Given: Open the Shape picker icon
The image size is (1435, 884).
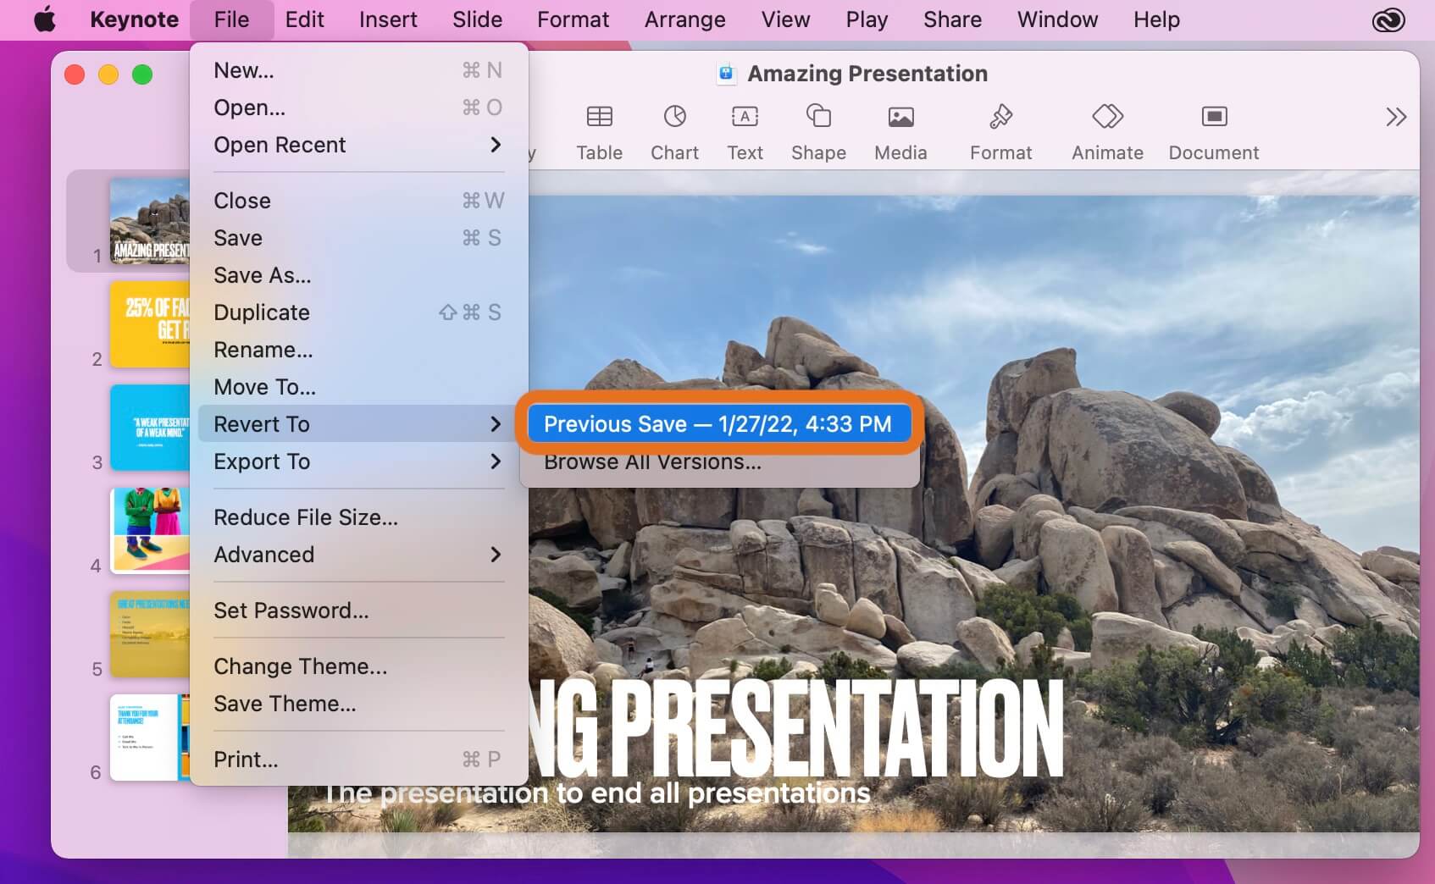Looking at the screenshot, I should pyautogui.click(x=818, y=117).
